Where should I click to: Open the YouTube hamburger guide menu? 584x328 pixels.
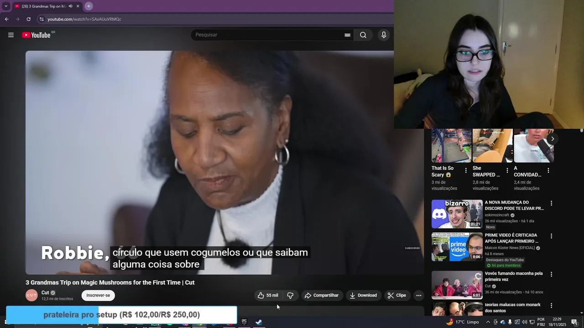tap(11, 35)
